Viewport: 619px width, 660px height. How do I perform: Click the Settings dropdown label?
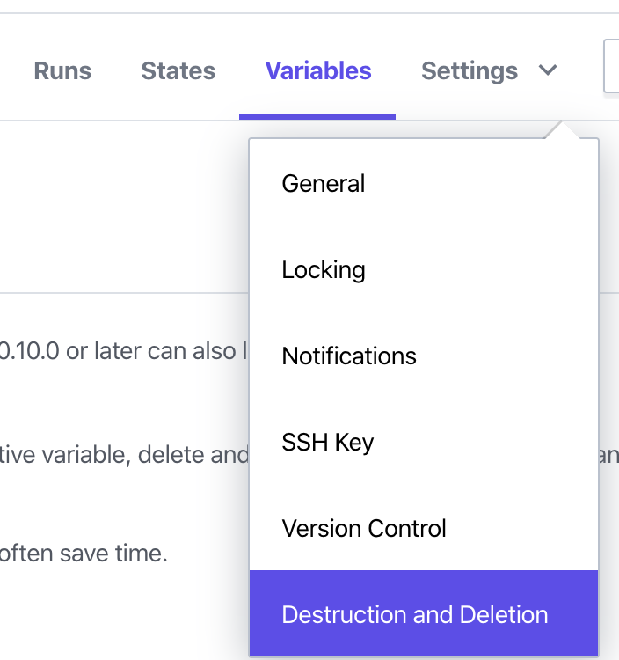(470, 71)
